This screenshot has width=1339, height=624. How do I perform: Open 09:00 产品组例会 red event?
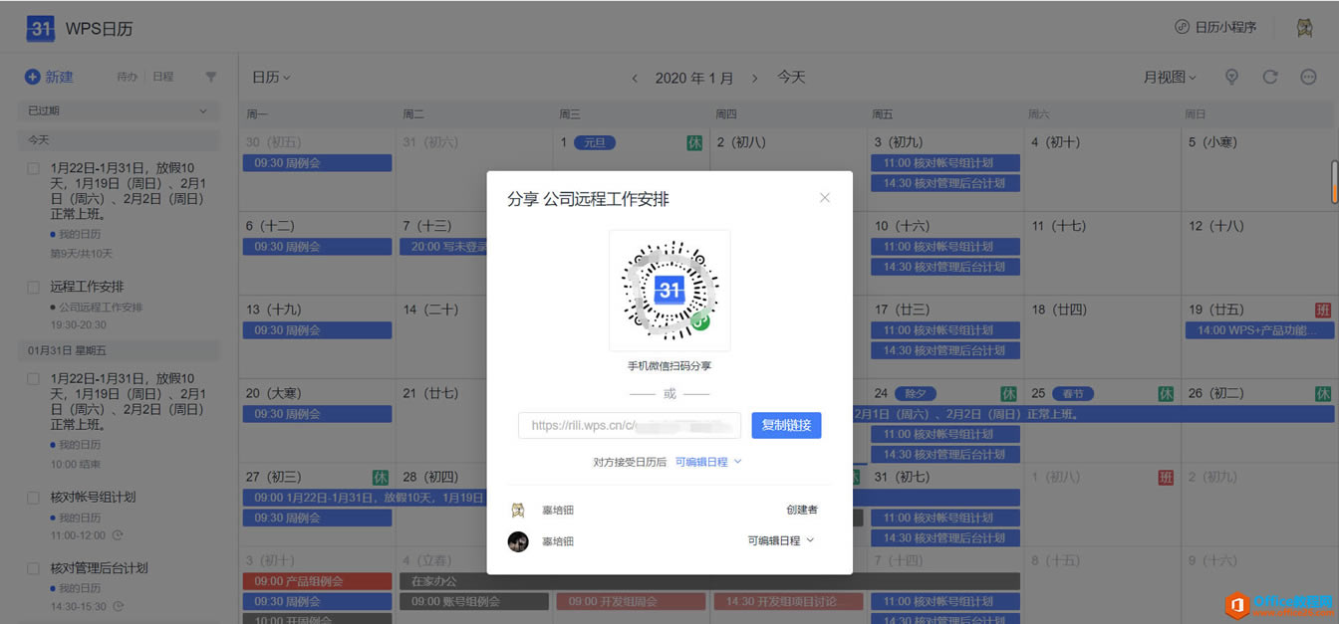point(317,580)
